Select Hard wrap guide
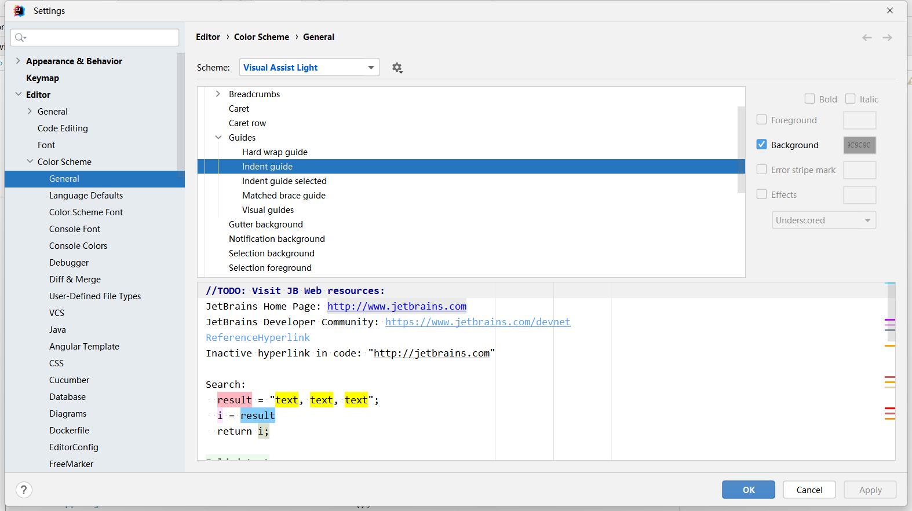The height and width of the screenshot is (511, 912). coord(275,152)
